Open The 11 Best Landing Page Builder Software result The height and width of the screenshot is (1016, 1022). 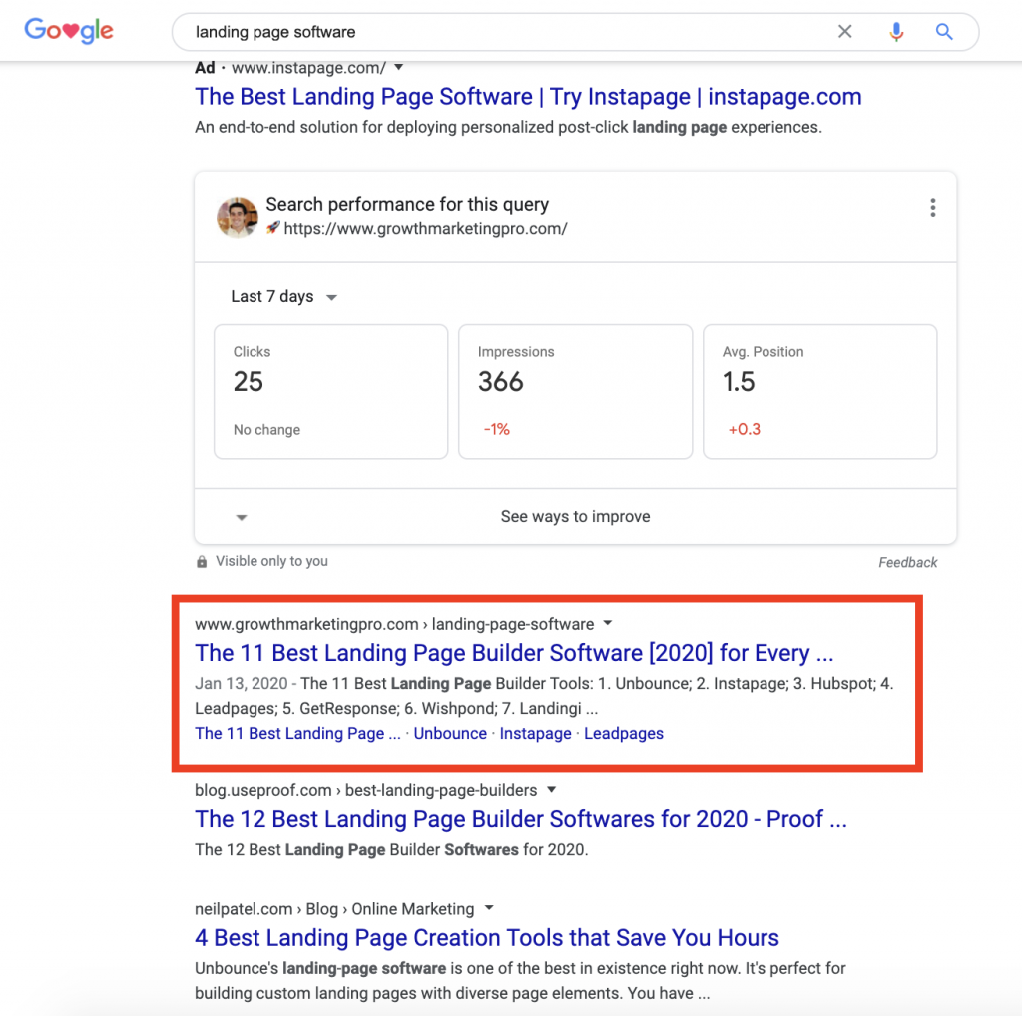514,653
